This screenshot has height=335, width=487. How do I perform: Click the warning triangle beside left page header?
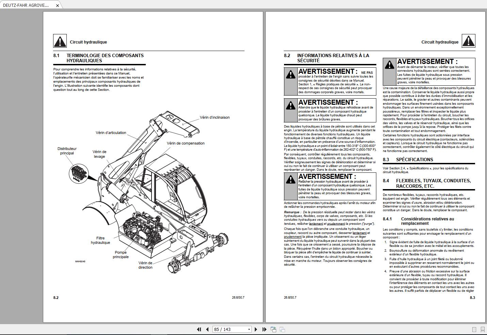60,41
